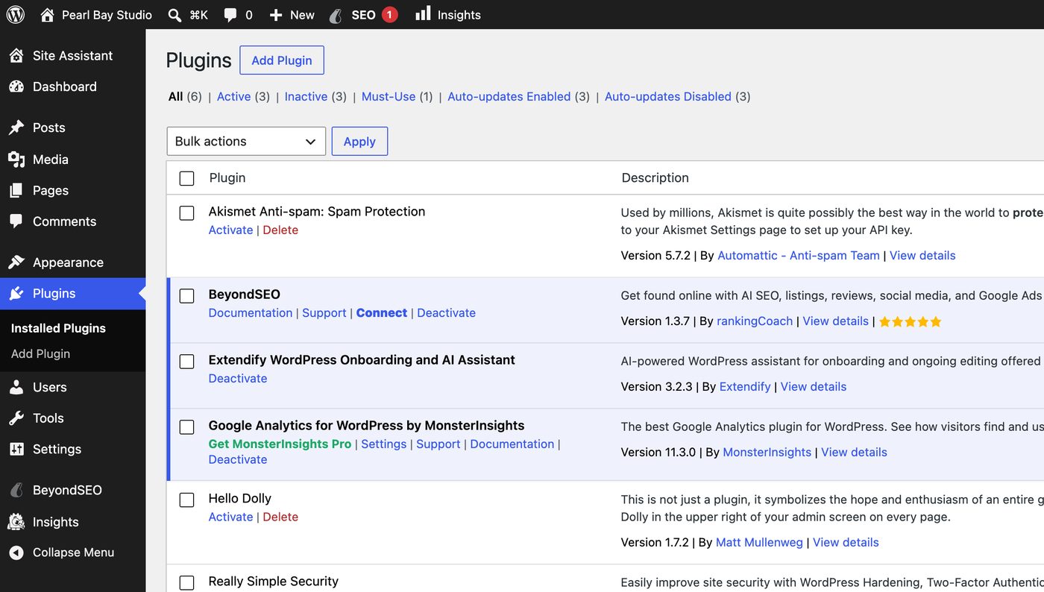Click the Posts pushpin icon
1044x592 pixels.
16,127
